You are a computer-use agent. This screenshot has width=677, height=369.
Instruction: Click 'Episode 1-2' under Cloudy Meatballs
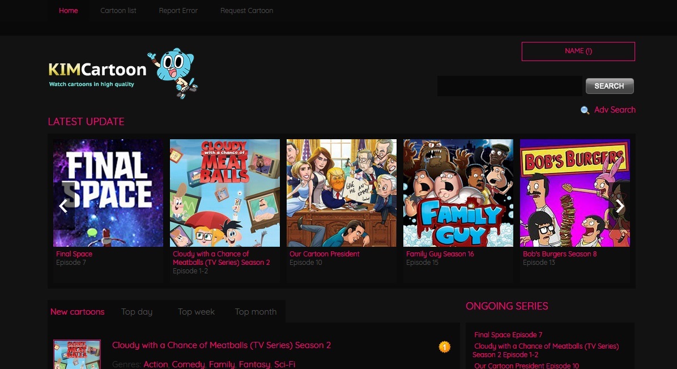pyautogui.click(x=190, y=271)
